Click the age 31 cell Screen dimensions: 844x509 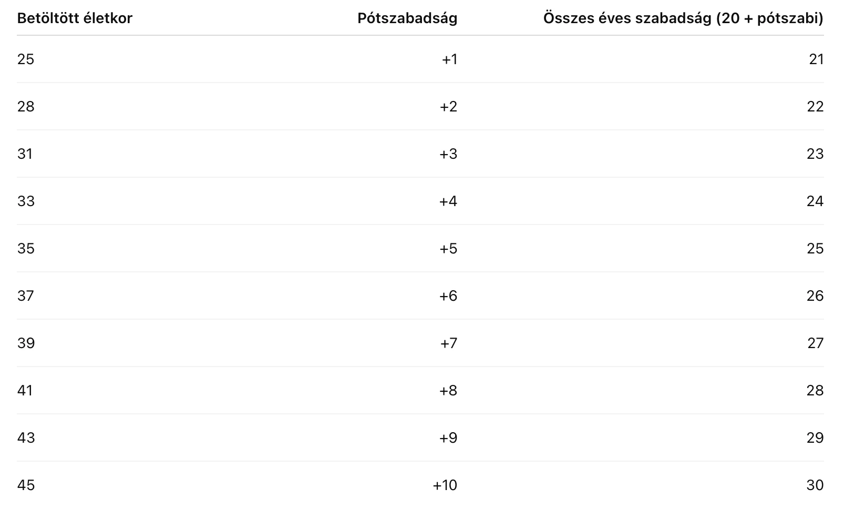pyautogui.click(x=25, y=154)
